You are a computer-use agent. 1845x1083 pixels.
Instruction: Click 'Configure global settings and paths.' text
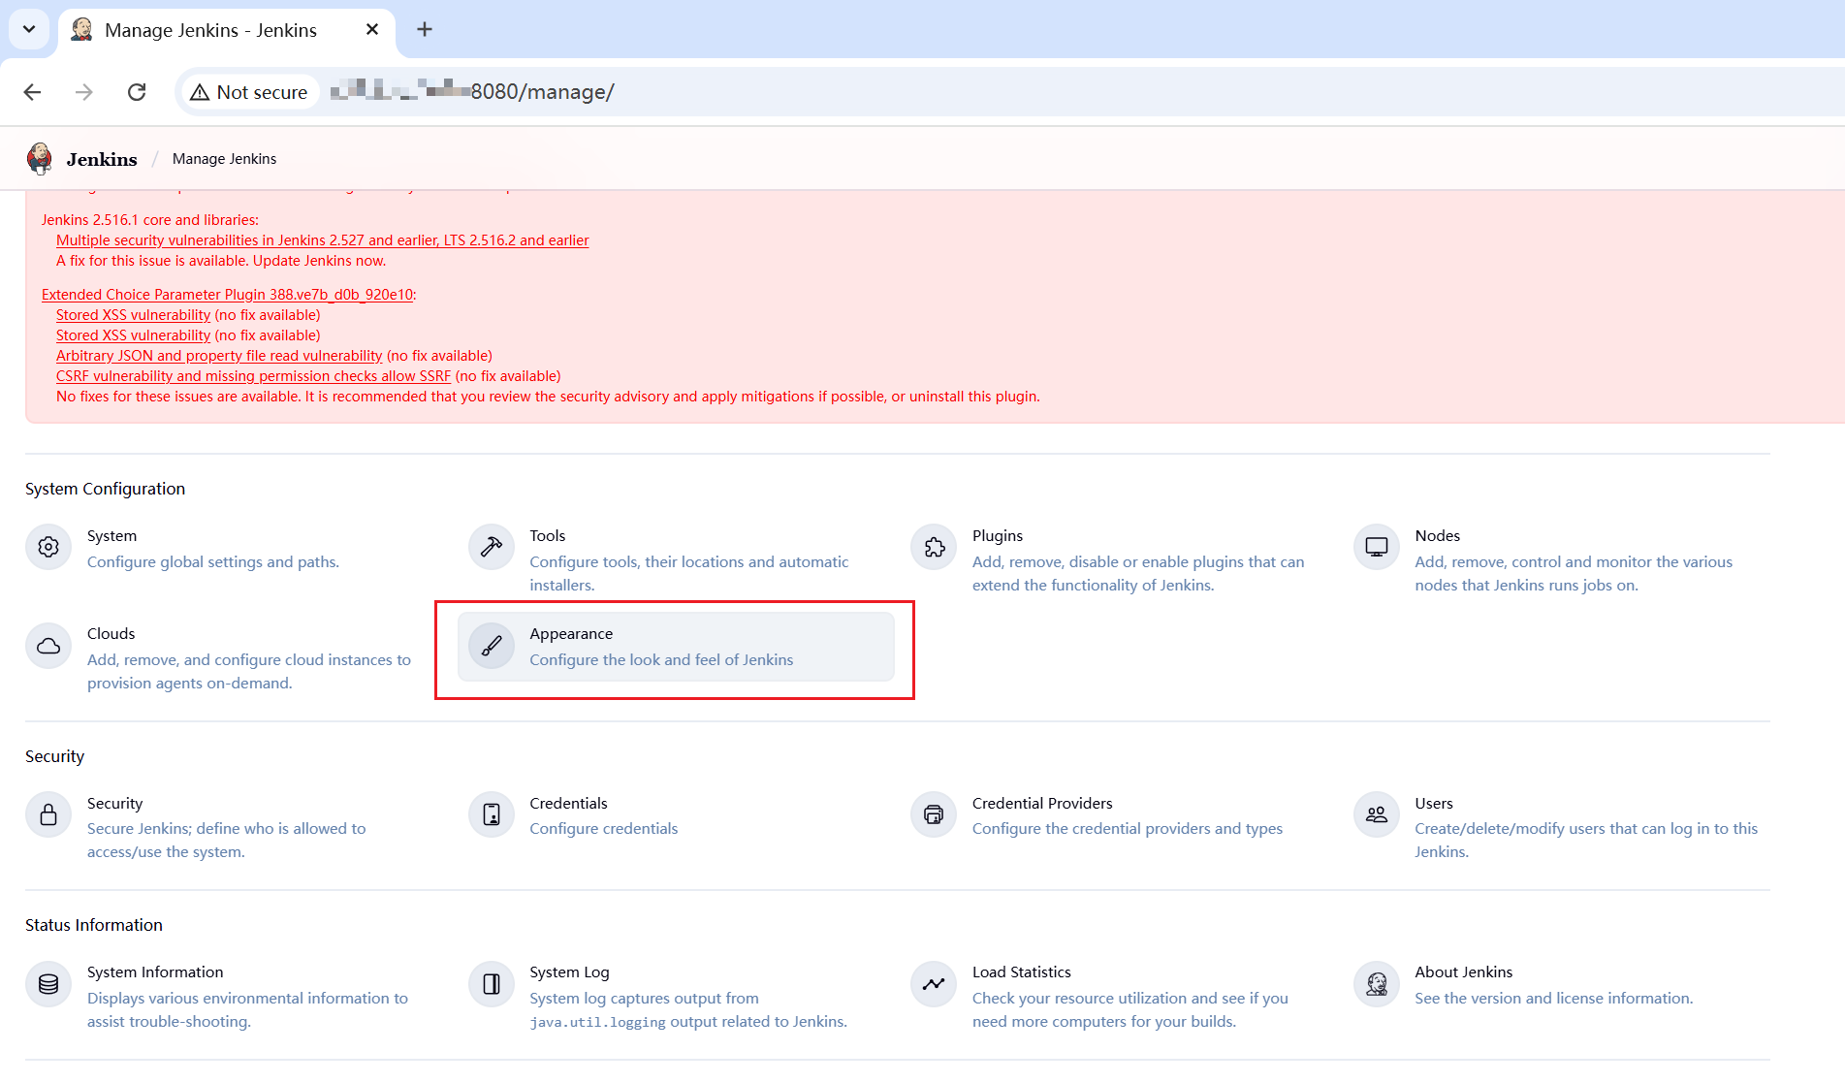point(213,562)
